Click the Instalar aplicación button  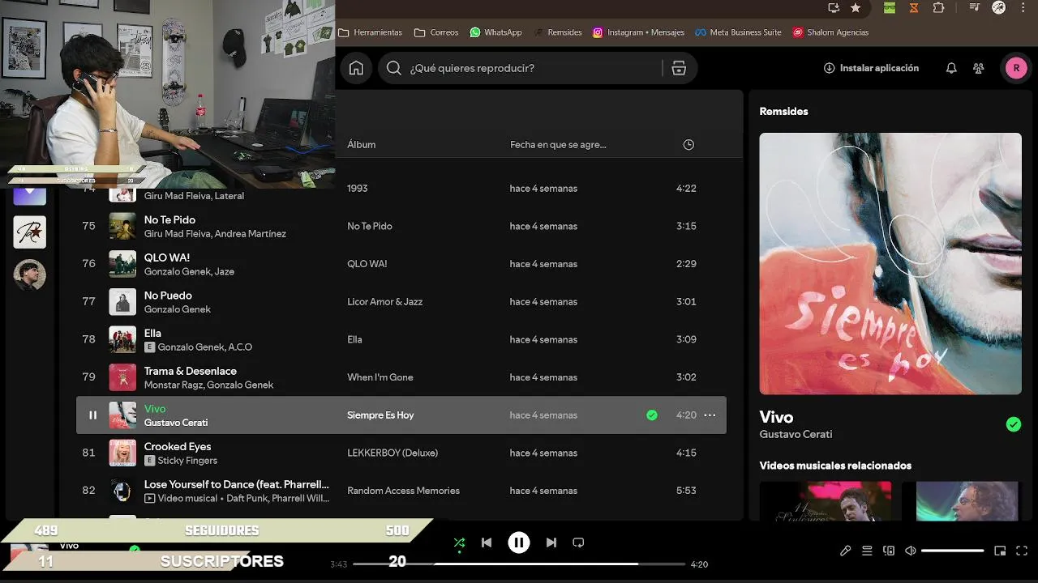pos(871,68)
